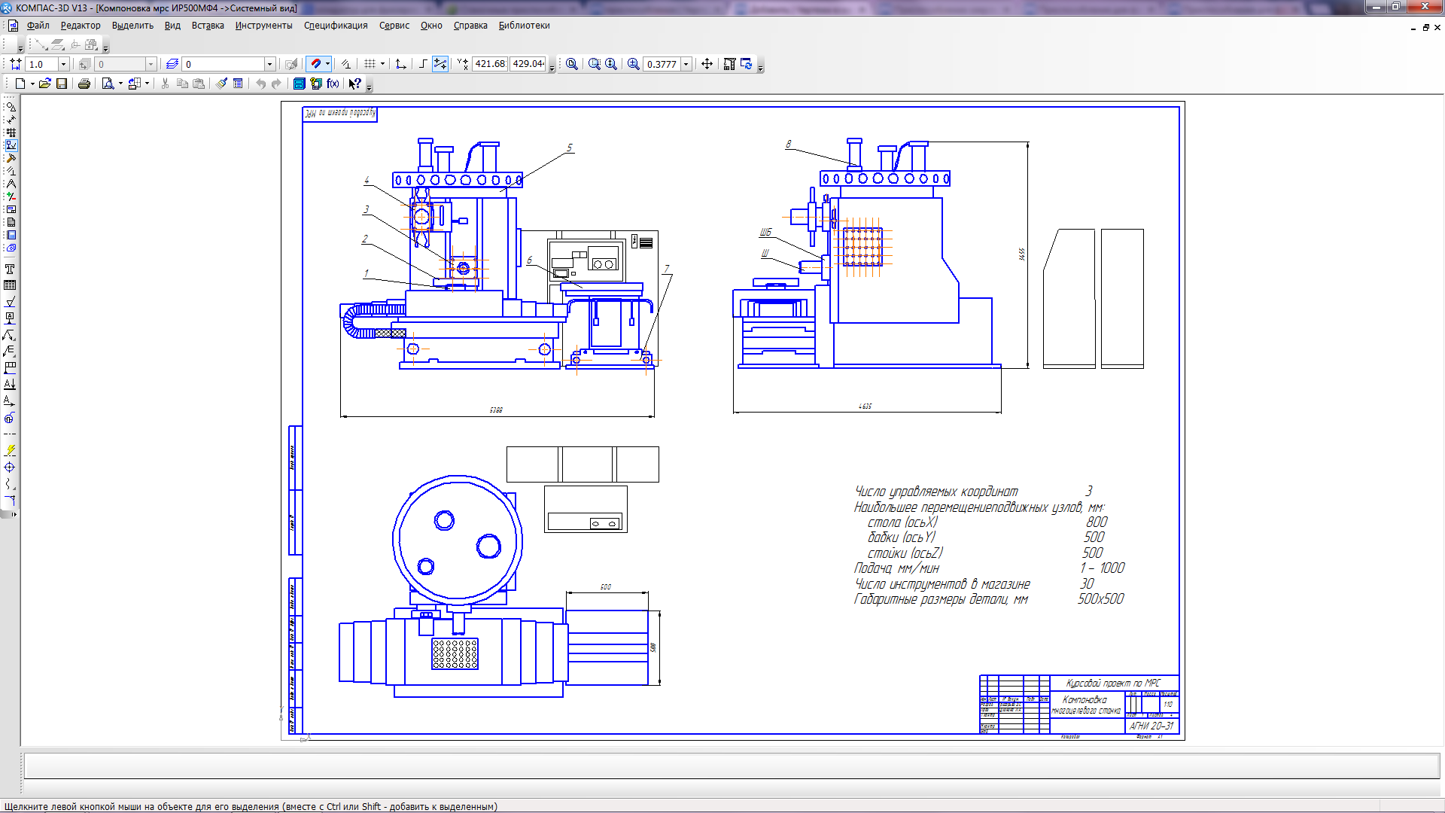
Task: Select the leader line tool
Action: 10,335
